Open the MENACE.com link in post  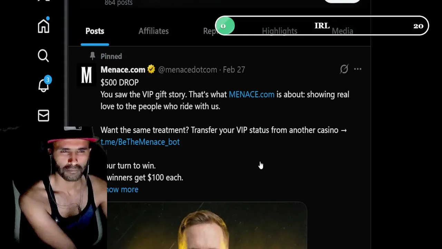pos(251,94)
